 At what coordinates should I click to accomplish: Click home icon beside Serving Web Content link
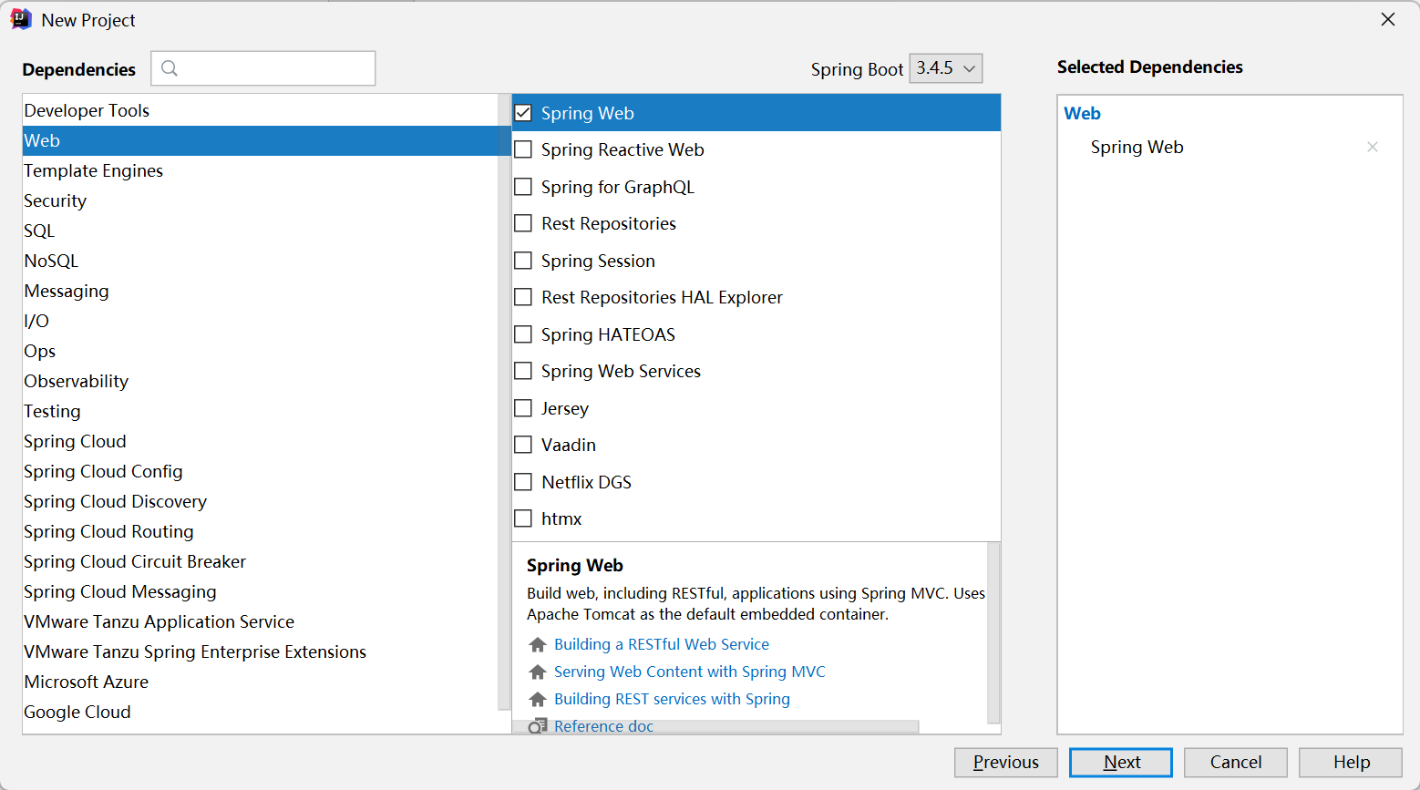(538, 672)
